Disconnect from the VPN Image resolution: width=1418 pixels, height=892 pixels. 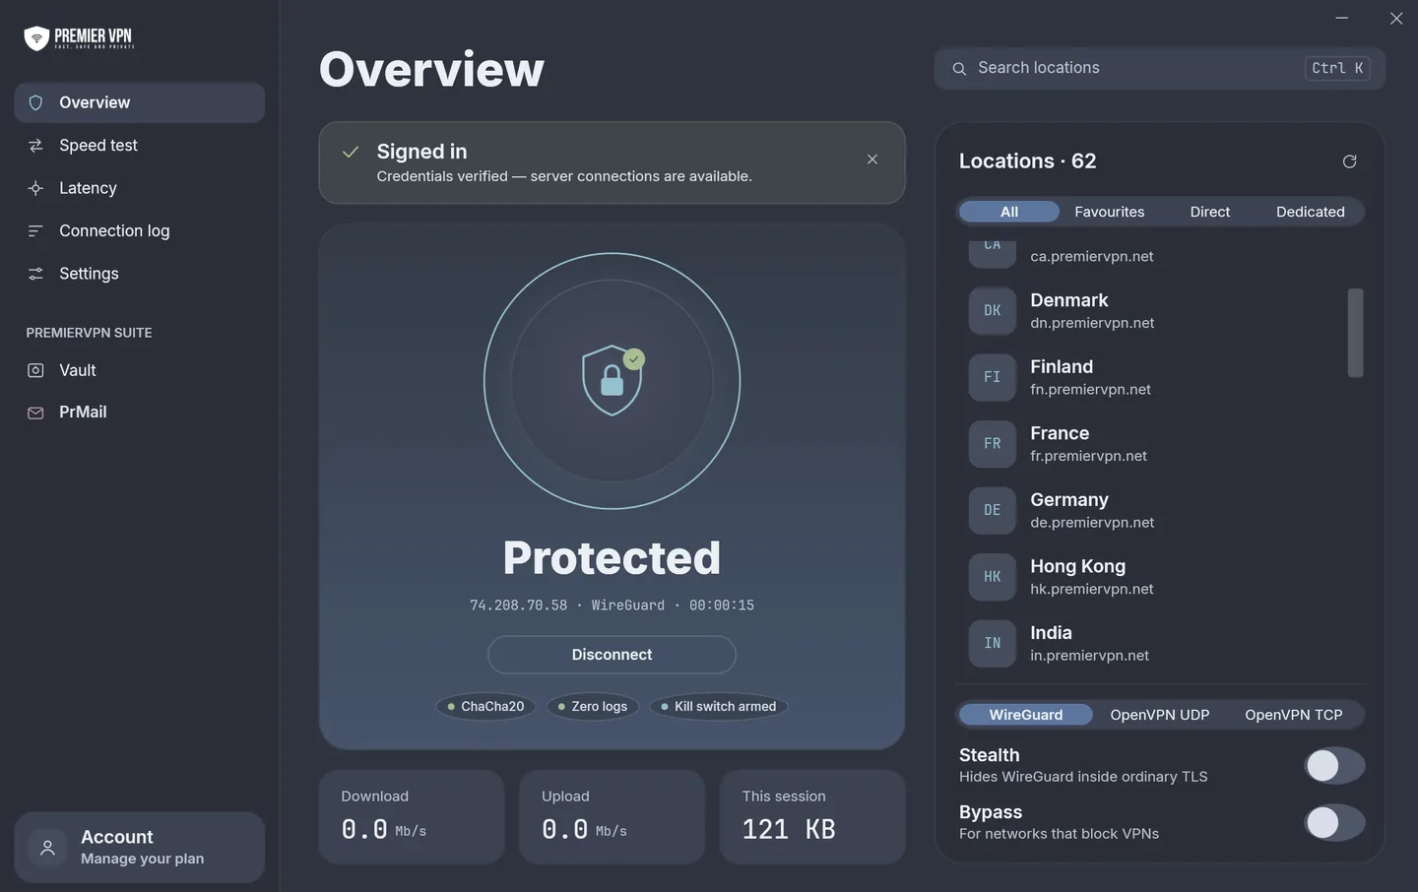(612, 655)
